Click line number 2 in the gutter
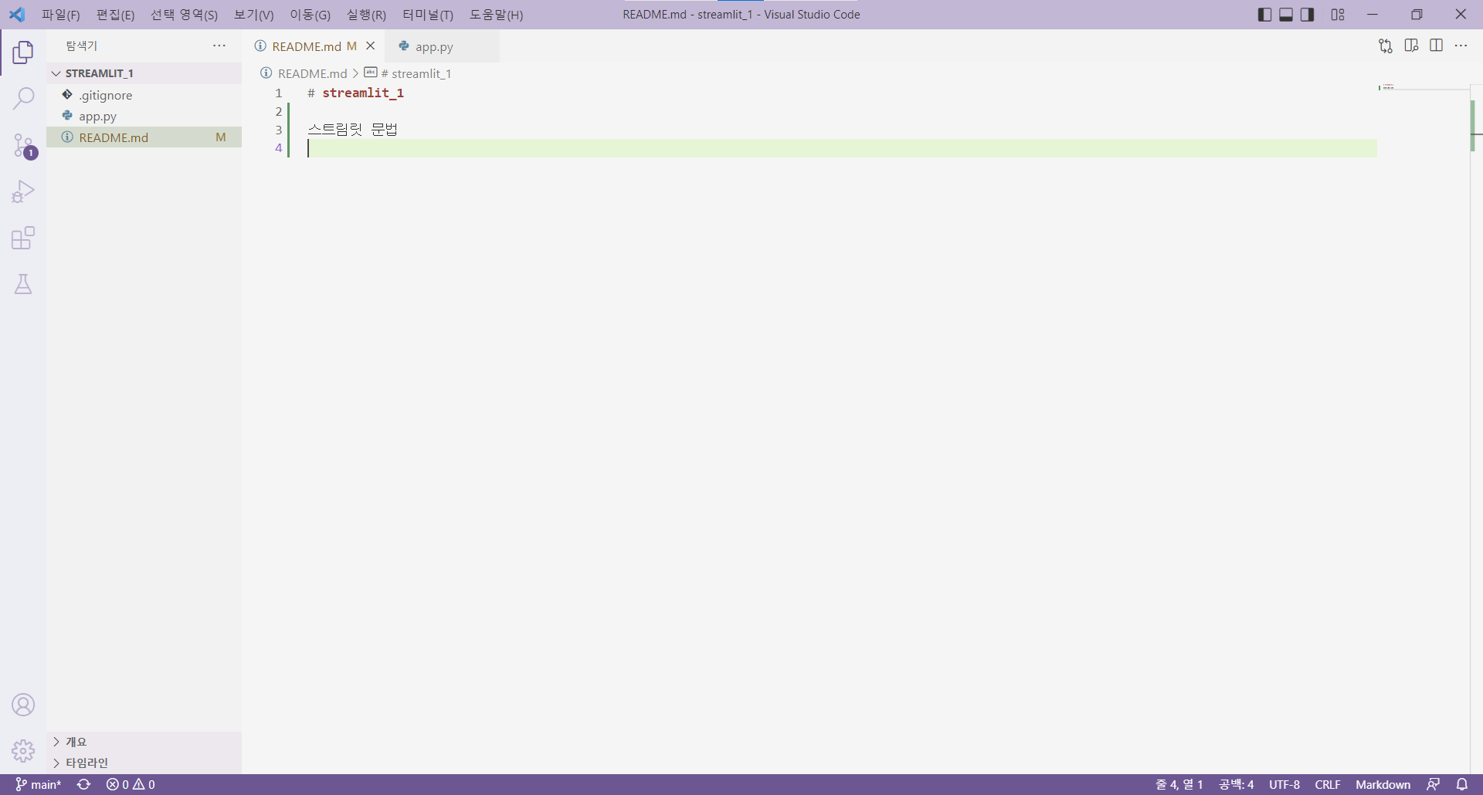The image size is (1483, 795). click(x=279, y=111)
